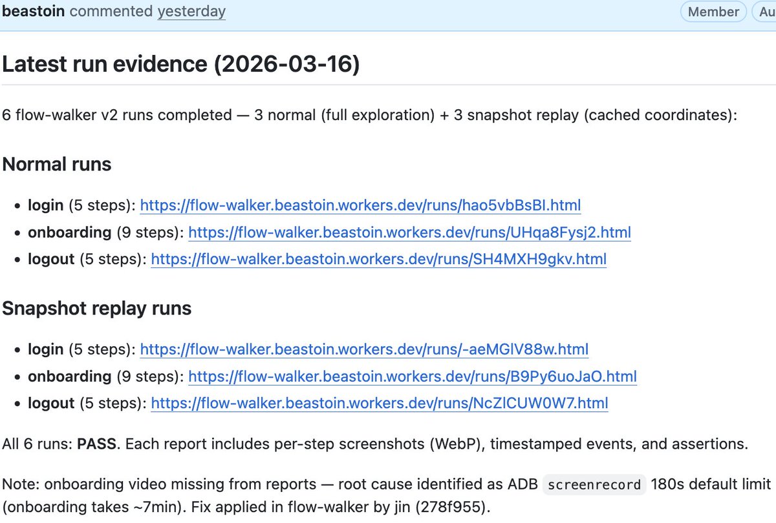Click the bold 'logout' label under Normal runs
Viewport: 776px width, 523px height.
pos(51,260)
